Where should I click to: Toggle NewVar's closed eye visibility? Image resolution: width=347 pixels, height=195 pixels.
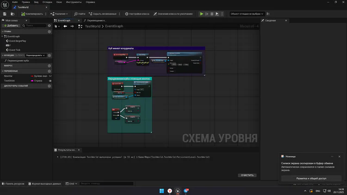(x=50, y=76)
